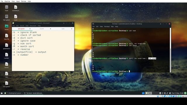Open the VirtualBox View menu
Viewport: 187px width, 105px height.
[x=13, y=1]
